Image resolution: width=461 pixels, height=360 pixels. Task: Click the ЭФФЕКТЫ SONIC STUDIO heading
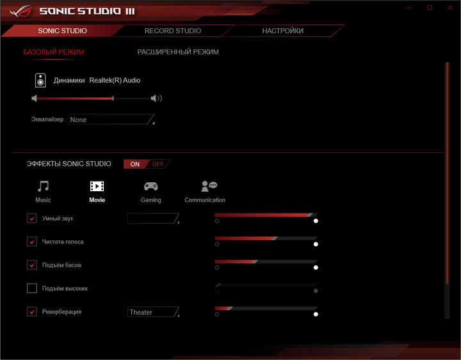tap(69, 164)
